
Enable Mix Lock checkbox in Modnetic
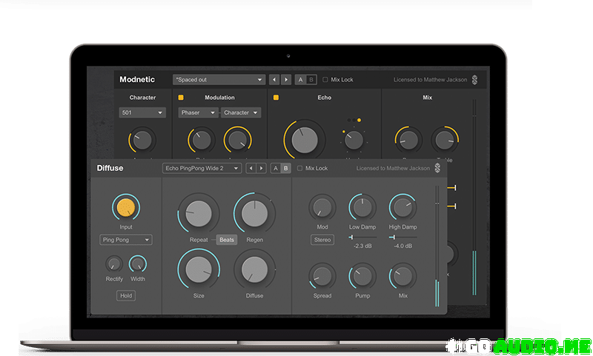[x=325, y=80]
